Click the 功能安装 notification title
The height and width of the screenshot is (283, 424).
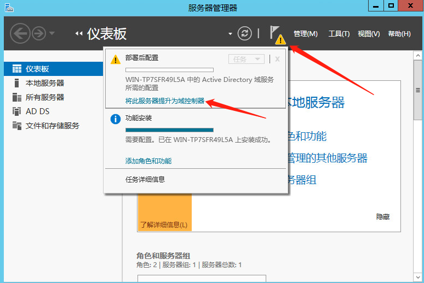(139, 118)
